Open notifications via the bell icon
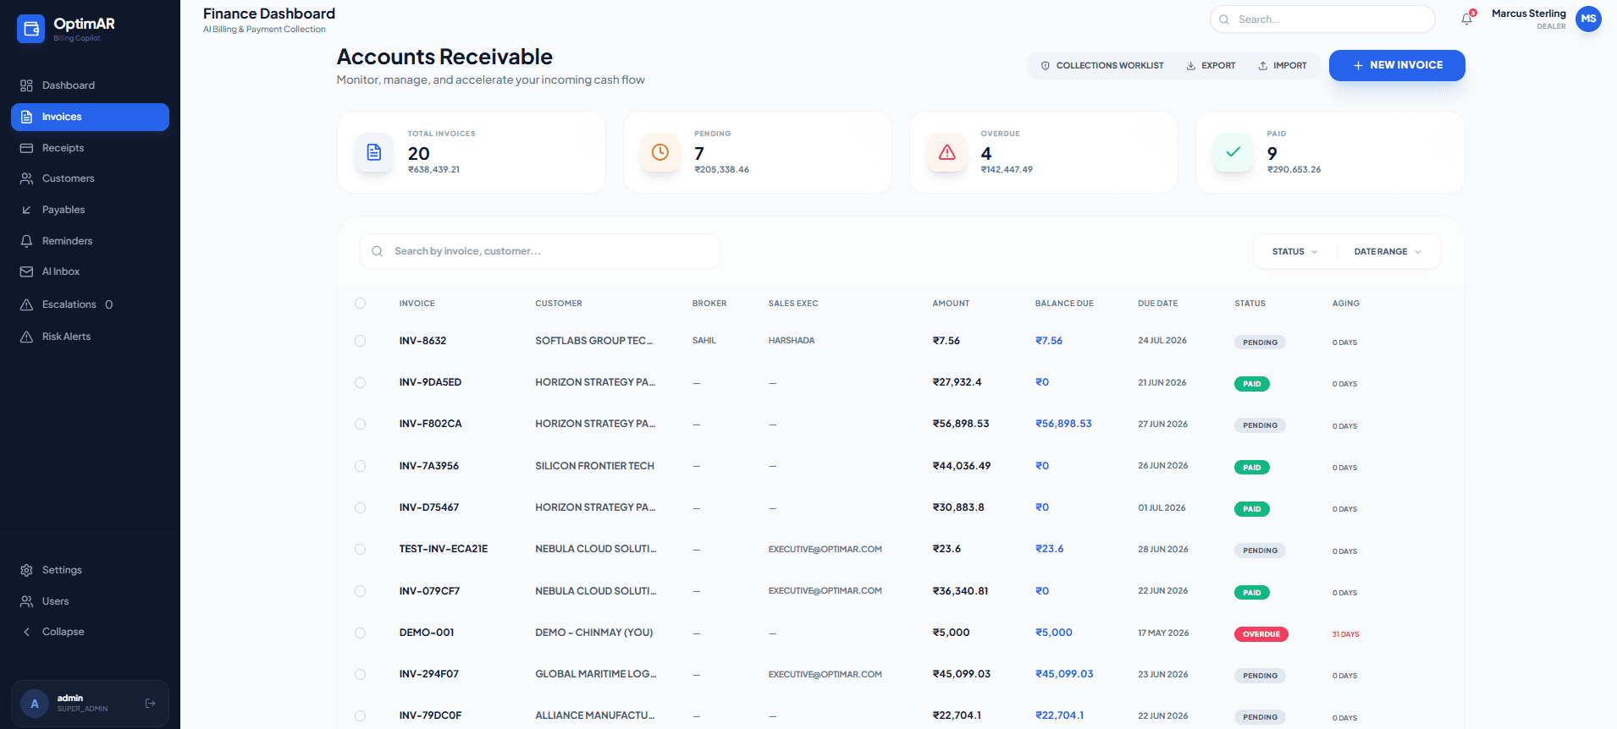The width and height of the screenshot is (1617, 729). [1466, 19]
